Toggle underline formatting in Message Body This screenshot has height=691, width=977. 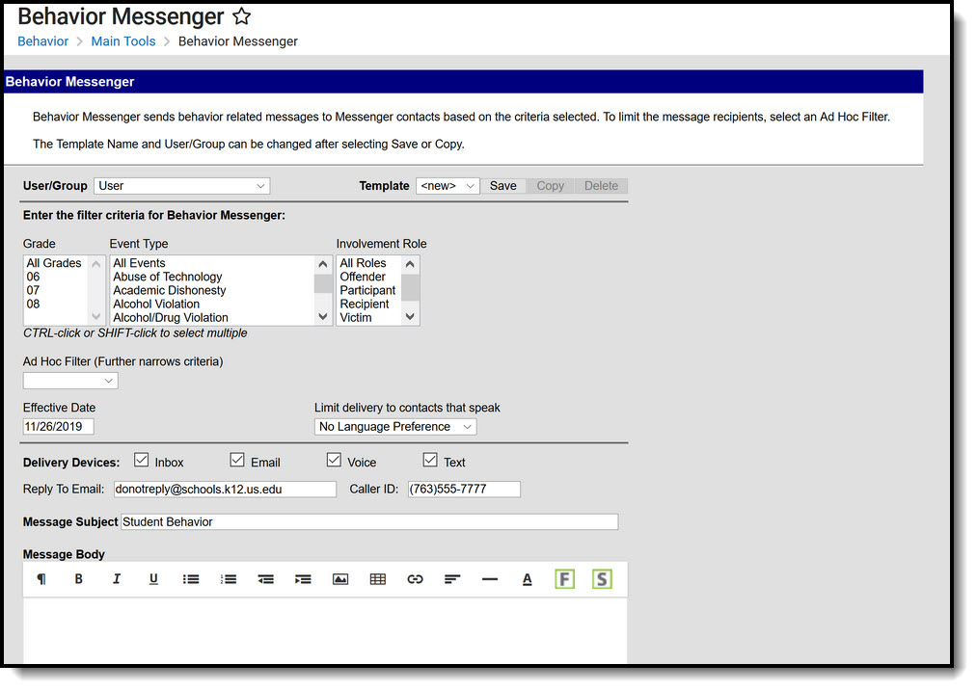[x=153, y=579]
